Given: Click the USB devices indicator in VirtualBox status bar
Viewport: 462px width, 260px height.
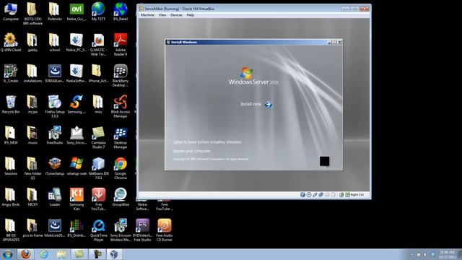Looking at the screenshot, I should pos(315,194).
